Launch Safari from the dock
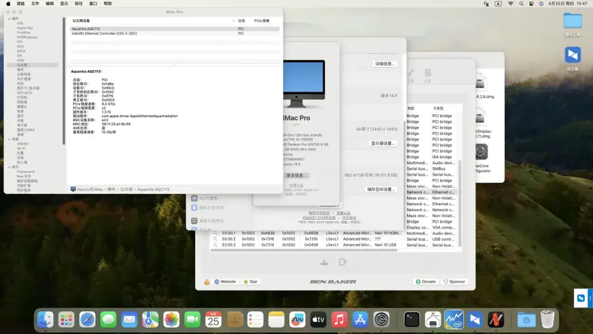This screenshot has width=593, height=334. pyautogui.click(x=87, y=320)
